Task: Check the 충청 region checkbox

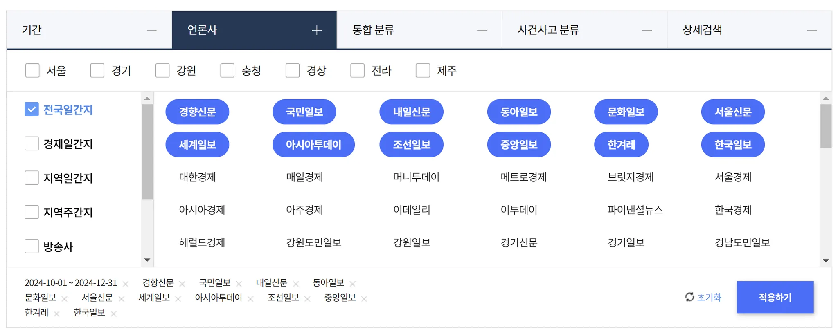Action: click(228, 70)
